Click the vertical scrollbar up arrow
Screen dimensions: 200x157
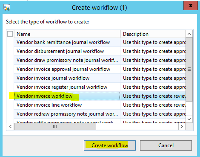(x=189, y=34)
